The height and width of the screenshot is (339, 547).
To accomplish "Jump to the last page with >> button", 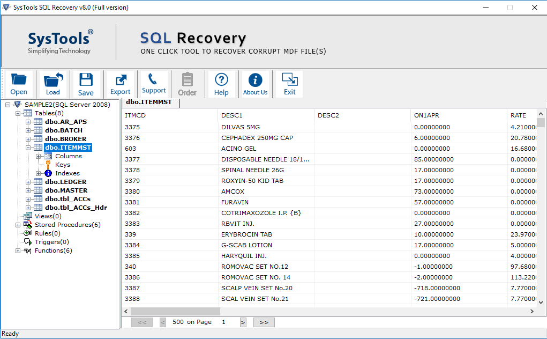I will coord(264,322).
